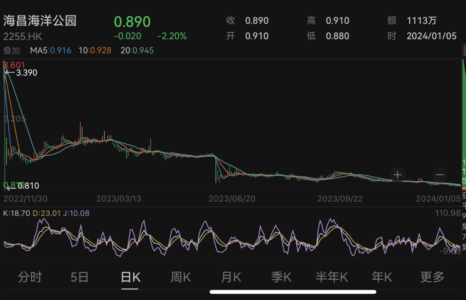Screen dimensions: 466x300
Task: Open the 更多 more options menu
Action: click(x=432, y=277)
